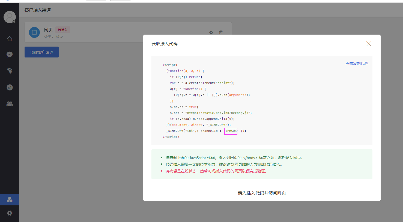Open the chat bubble icon in sidebar
This screenshot has height=222, width=403.
(10, 55)
